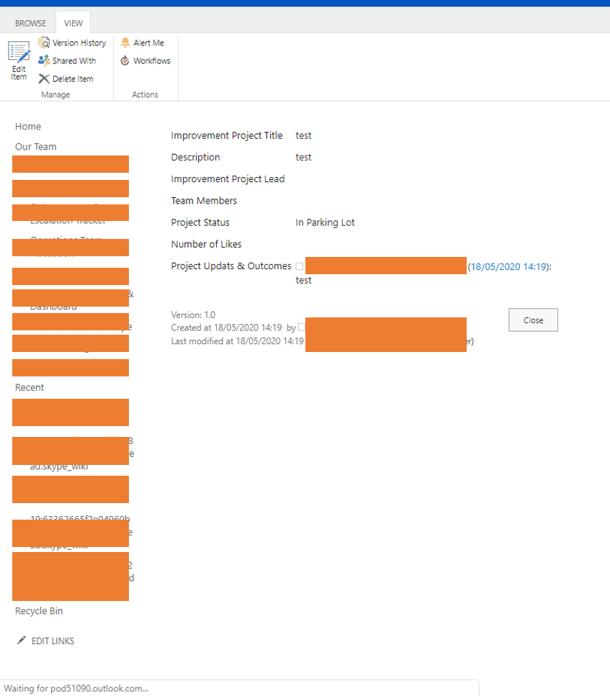This screenshot has height=696, width=610.
Task: Open Workflows using its icon
Action: coord(125,60)
